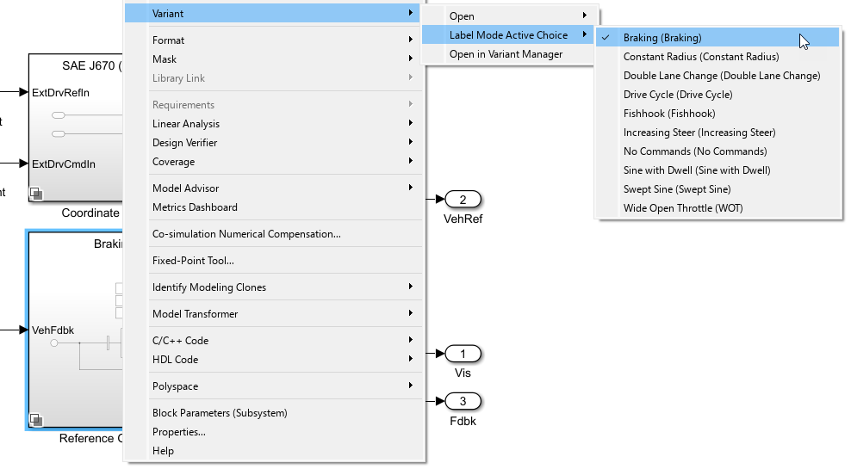
Task: Launch the Fixed-Point Tool...
Action: pos(193,261)
